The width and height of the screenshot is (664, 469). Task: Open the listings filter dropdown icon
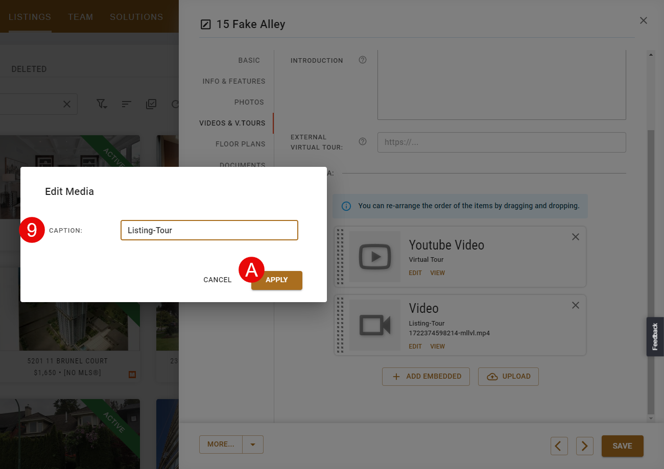click(102, 104)
